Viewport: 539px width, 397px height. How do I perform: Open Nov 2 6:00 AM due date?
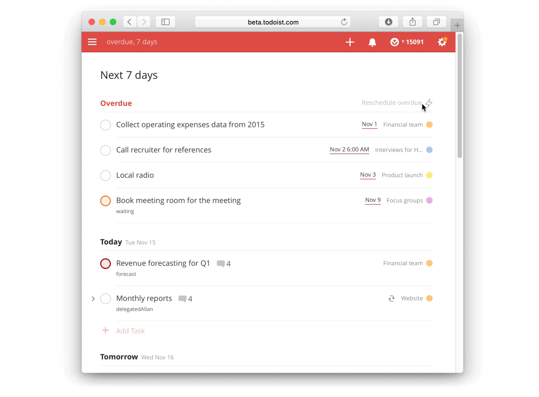pos(349,150)
